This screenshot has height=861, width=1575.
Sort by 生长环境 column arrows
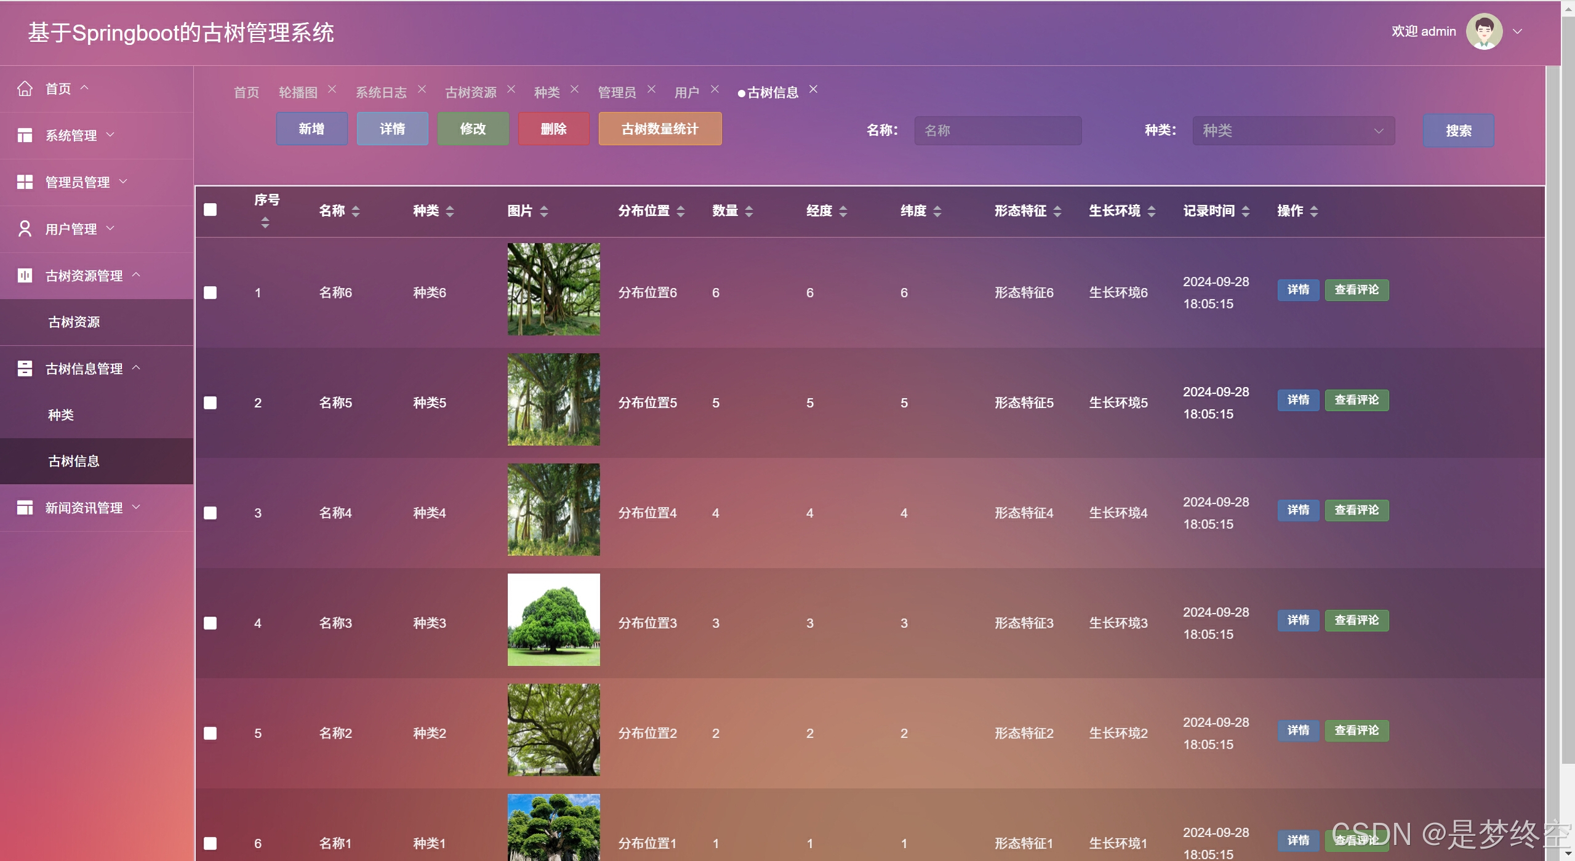[1151, 211]
